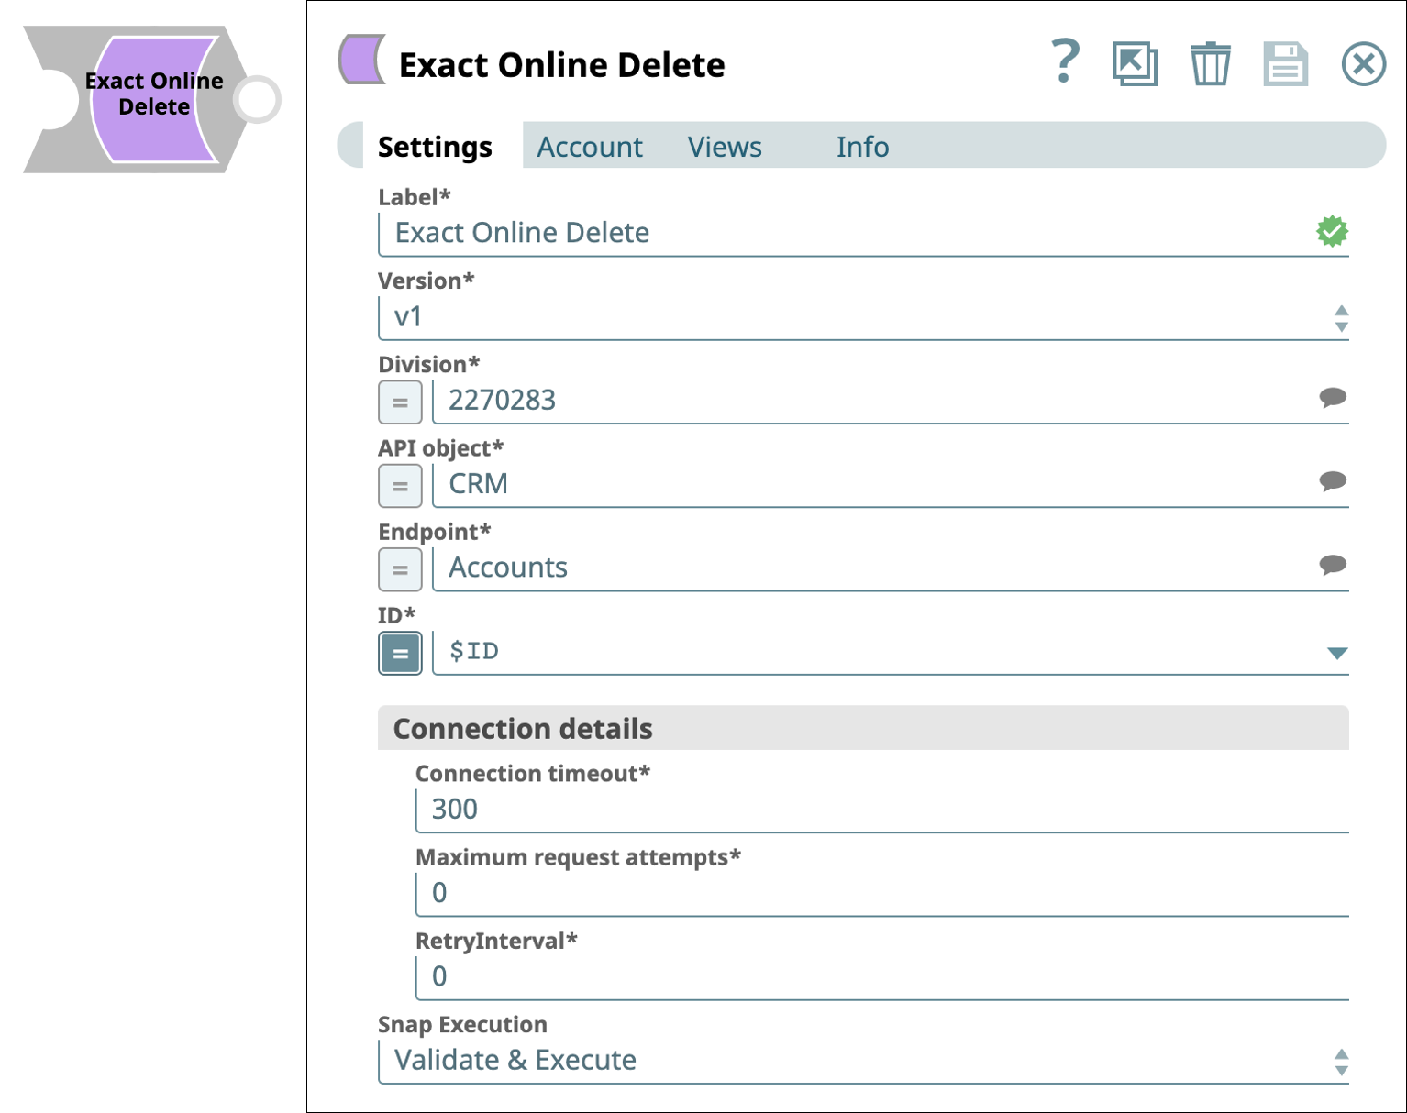Click the purple snap icon beside the title
Image resolution: width=1407 pixels, height=1113 pixels.
coord(363,61)
